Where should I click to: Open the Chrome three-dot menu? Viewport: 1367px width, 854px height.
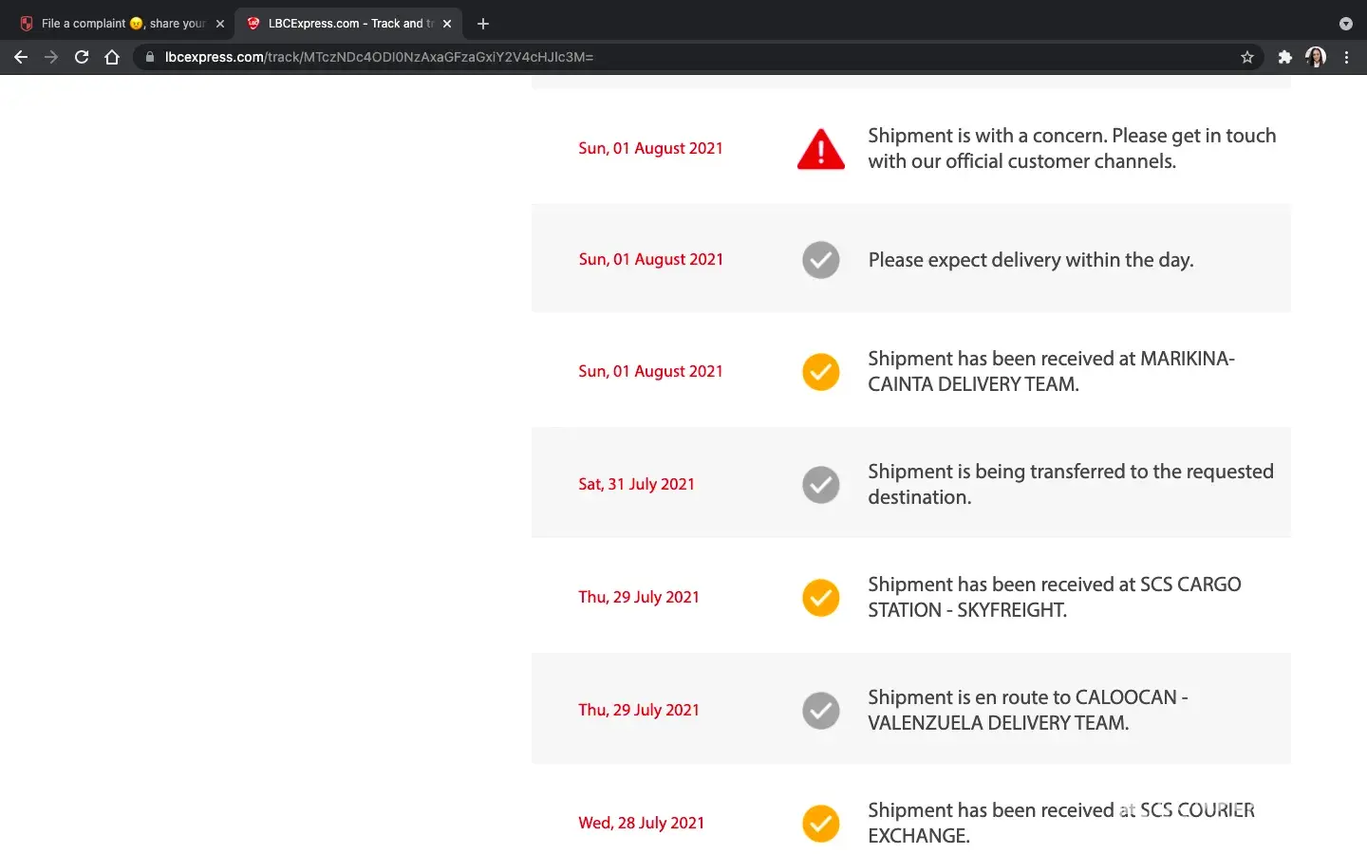click(1346, 57)
